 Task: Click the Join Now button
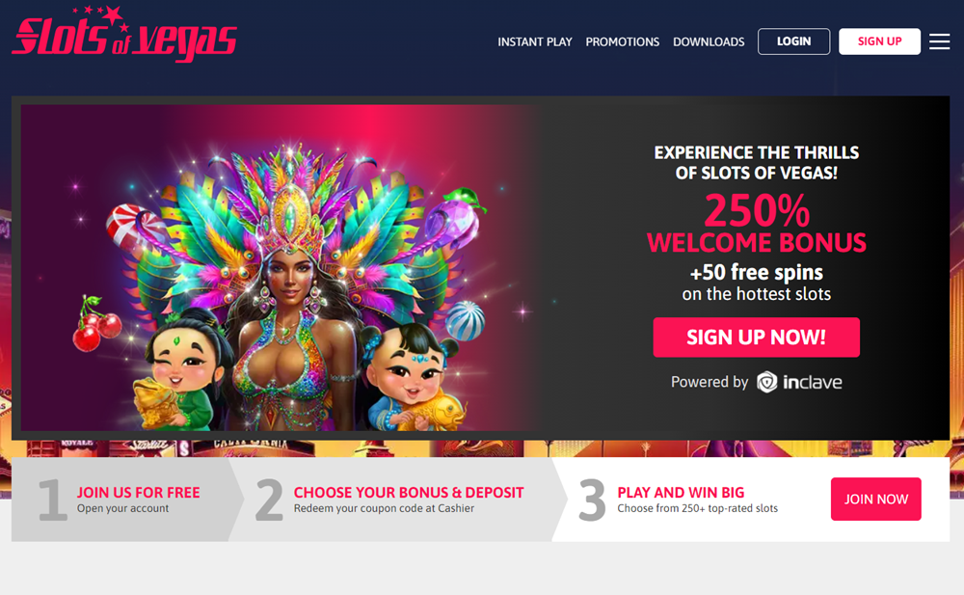pyautogui.click(x=876, y=499)
